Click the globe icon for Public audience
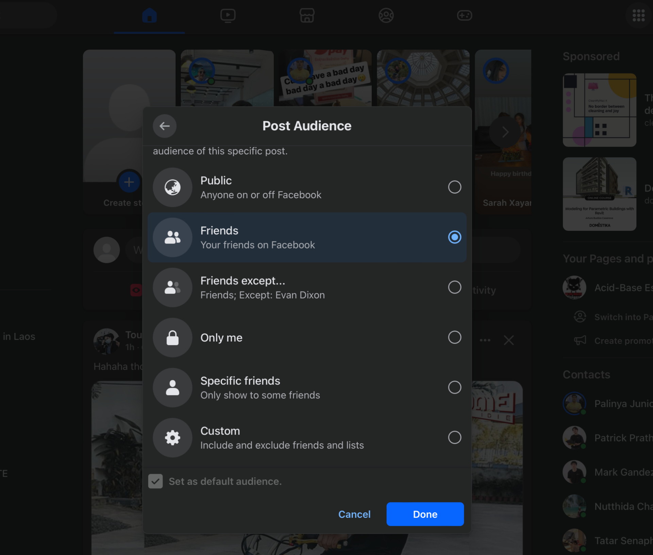653x555 pixels. pyautogui.click(x=173, y=187)
